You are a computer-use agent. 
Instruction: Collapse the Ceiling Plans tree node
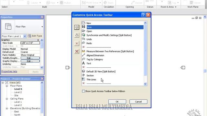[7, 99]
